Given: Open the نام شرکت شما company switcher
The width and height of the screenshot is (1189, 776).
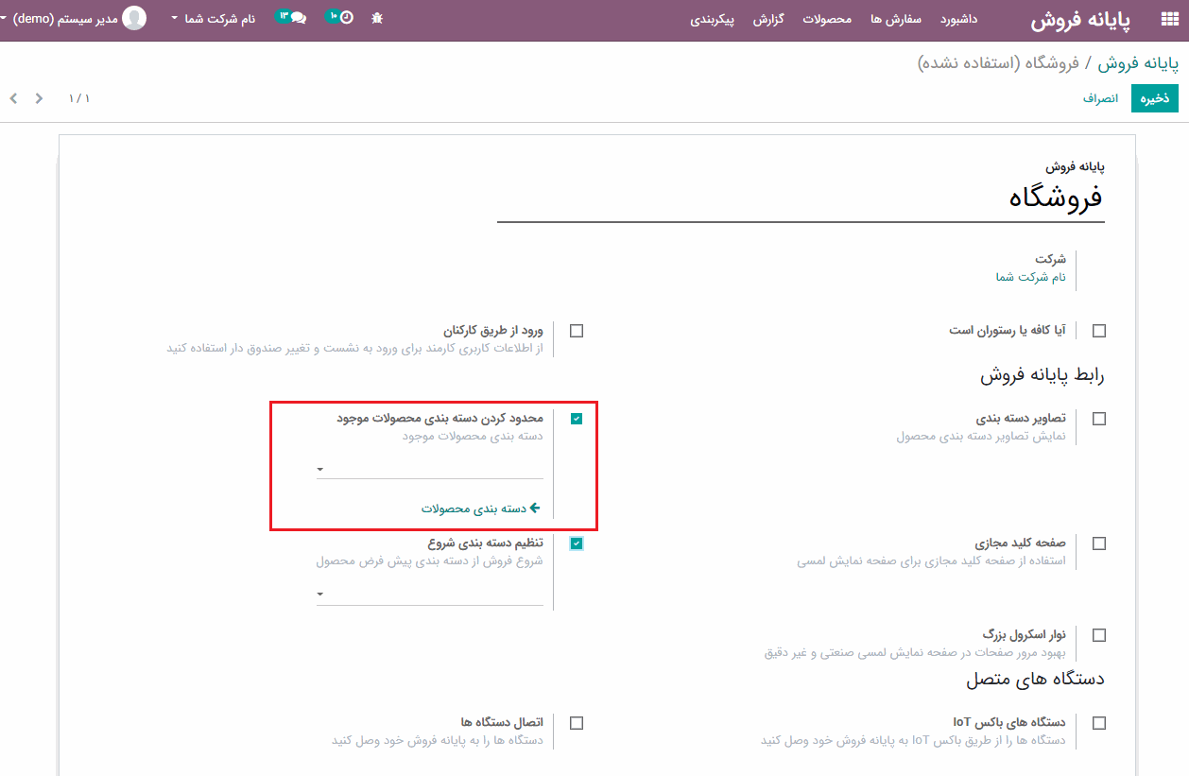Looking at the screenshot, I should click(x=214, y=18).
